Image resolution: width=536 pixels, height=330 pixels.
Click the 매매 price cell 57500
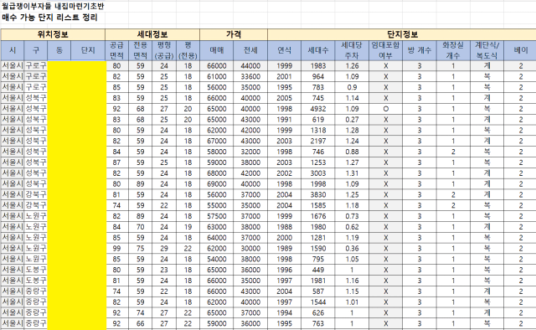pyautogui.click(x=217, y=216)
